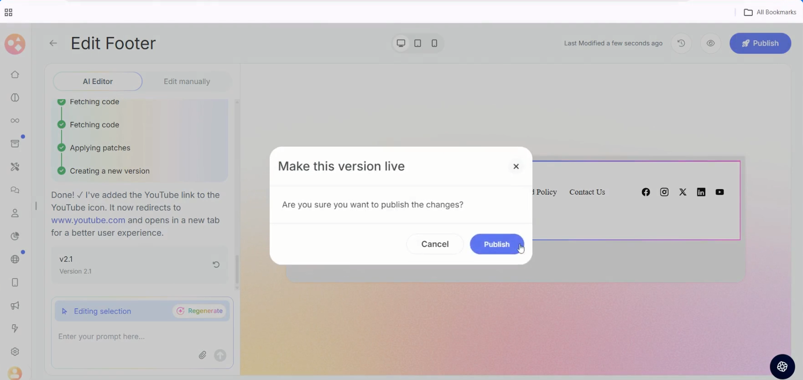
Task: Click the Instagram icon in footer
Action: pos(664,192)
